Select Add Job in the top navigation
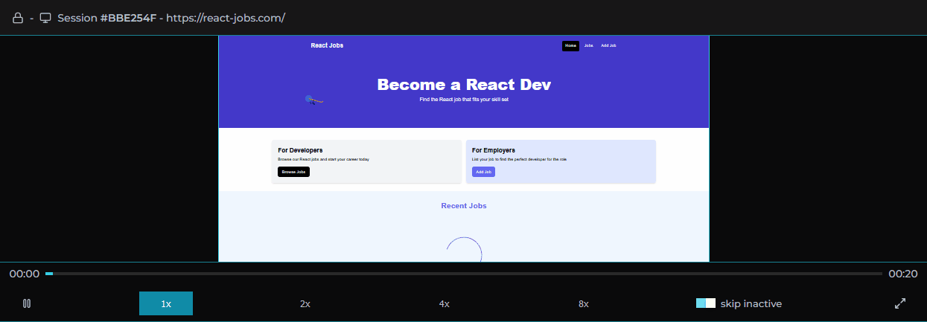Viewport: 927px width, 322px height. point(608,46)
